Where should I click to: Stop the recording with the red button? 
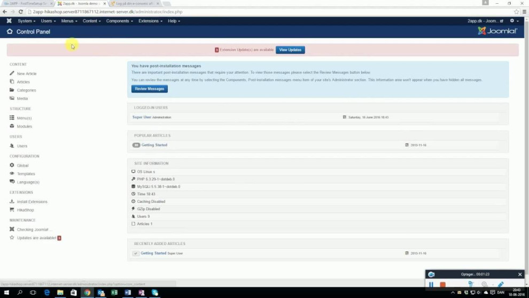(x=443, y=285)
